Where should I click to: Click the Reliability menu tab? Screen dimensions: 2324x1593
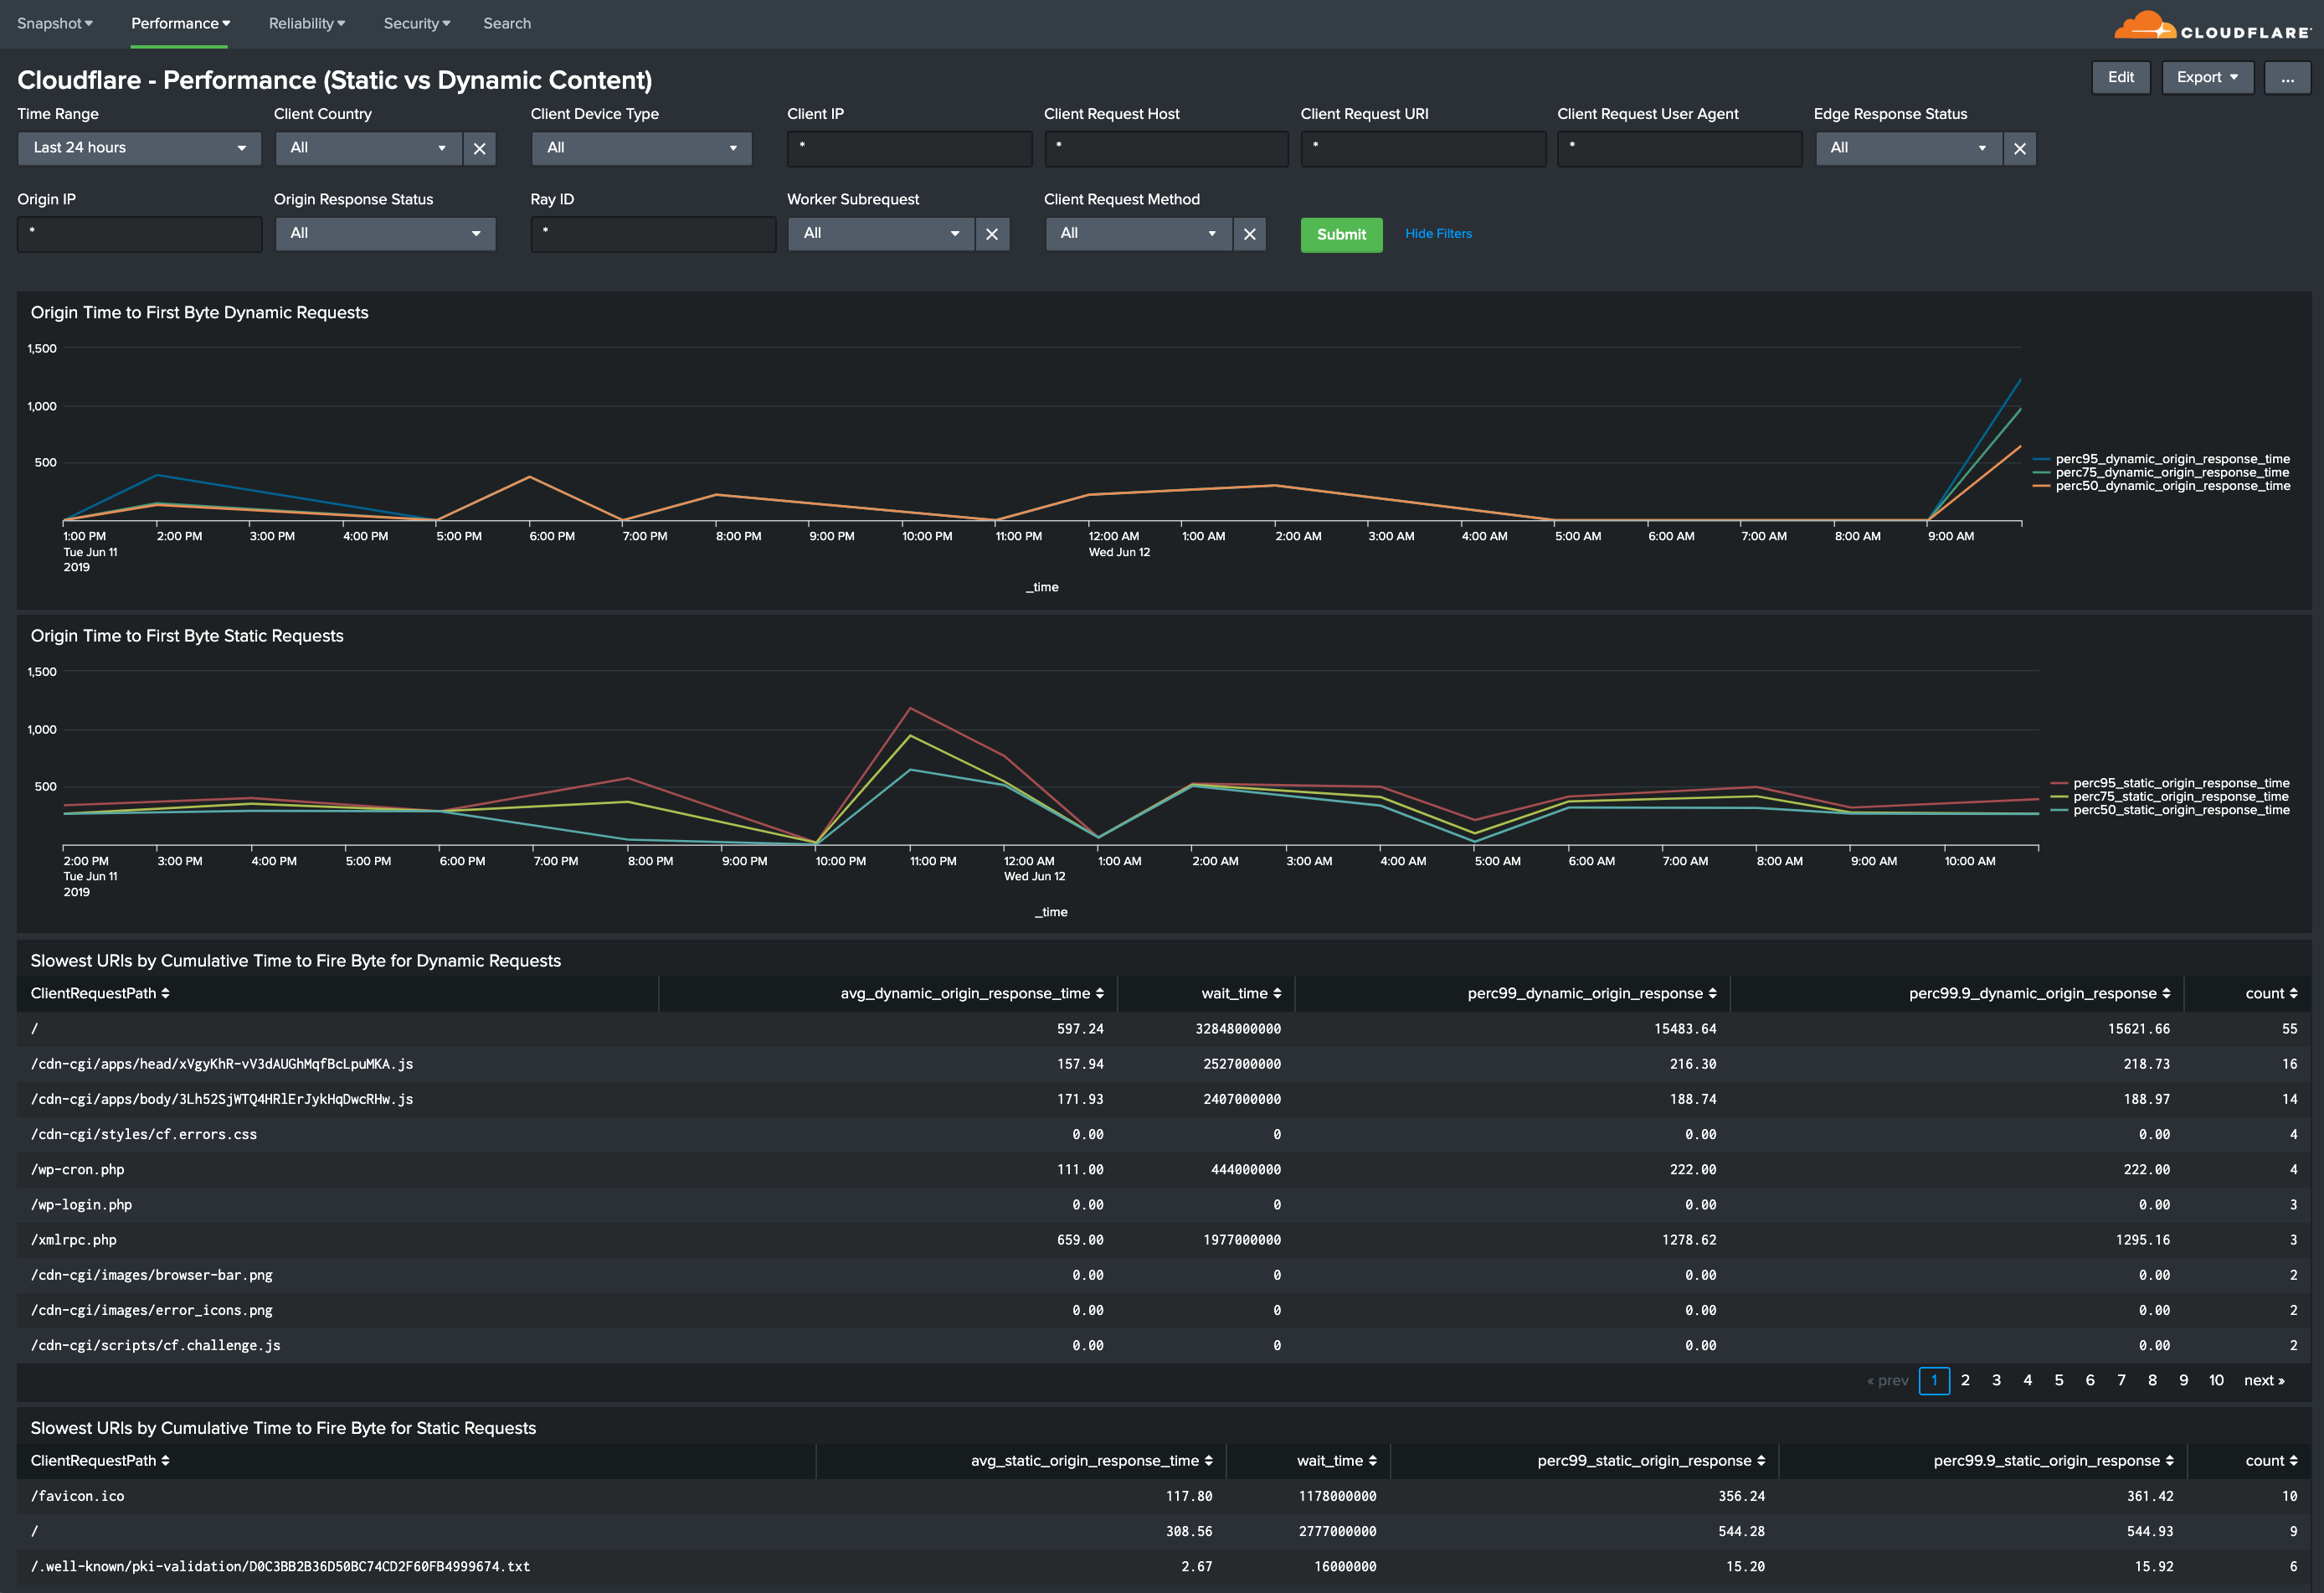click(x=302, y=23)
